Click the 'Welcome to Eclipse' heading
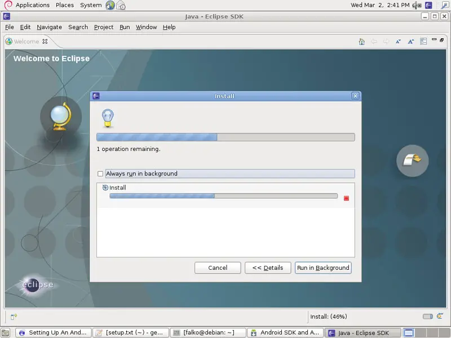This screenshot has width=451, height=338. (51, 59)
